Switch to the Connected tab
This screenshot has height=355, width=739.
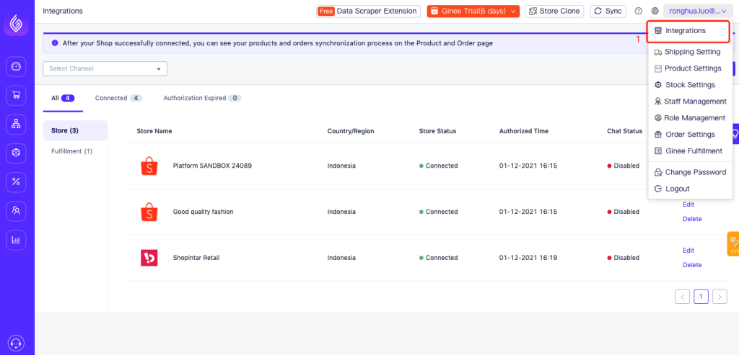tap(118, 98)
